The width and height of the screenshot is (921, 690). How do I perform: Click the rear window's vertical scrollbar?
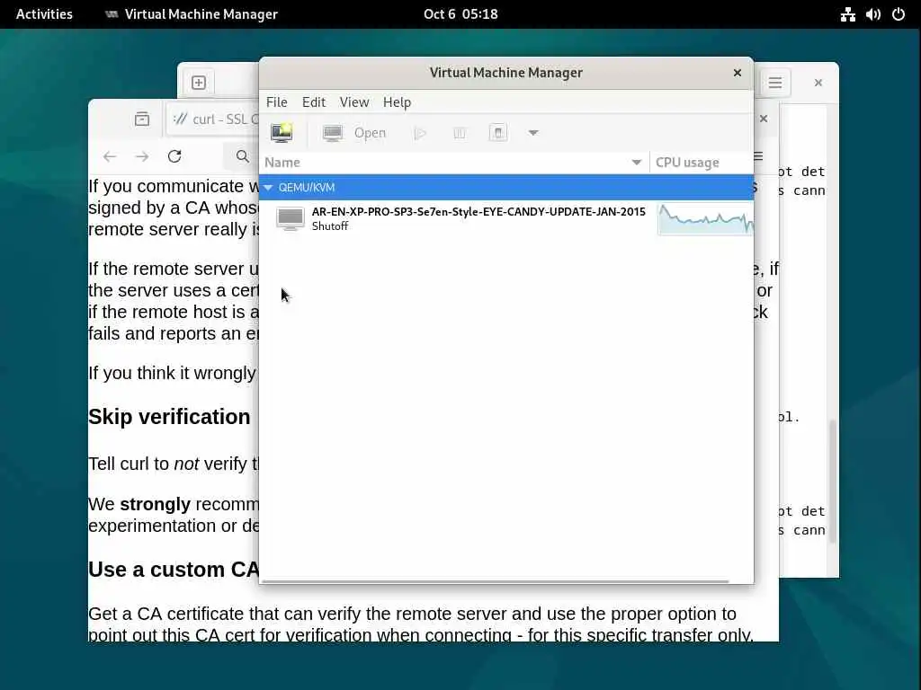tap(832, 482)
